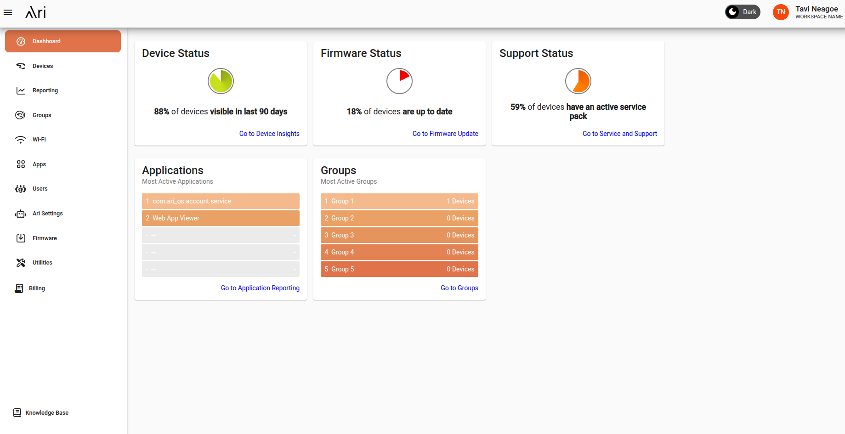Click the Groups card heading

coord(338,170)
